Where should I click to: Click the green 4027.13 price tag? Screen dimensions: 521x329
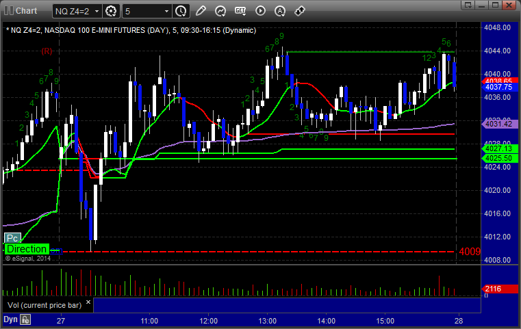[x=499, y=148]
